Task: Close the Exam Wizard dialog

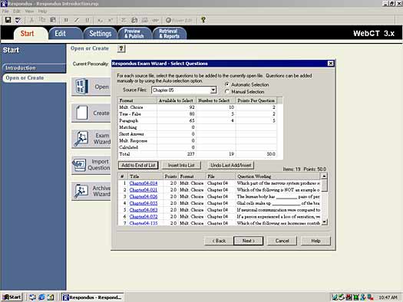Action: pyautogui.click(x=331, y=64)
